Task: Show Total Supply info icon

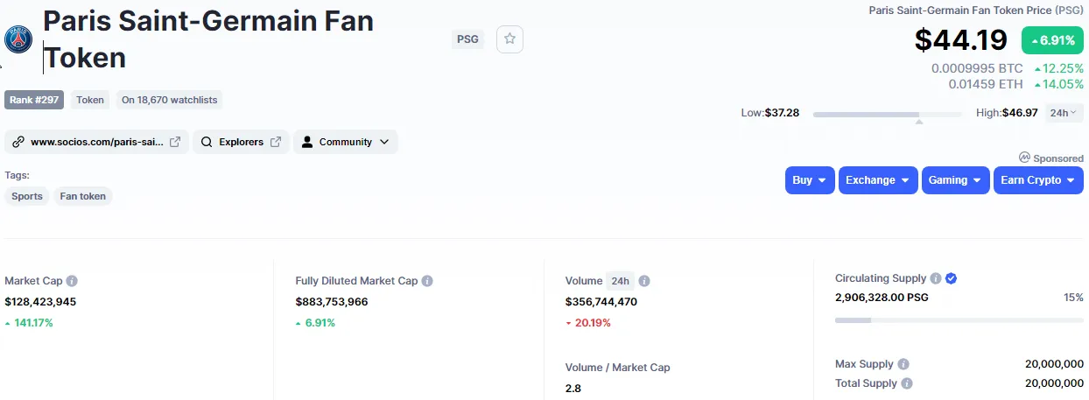Action: point(907,383)
